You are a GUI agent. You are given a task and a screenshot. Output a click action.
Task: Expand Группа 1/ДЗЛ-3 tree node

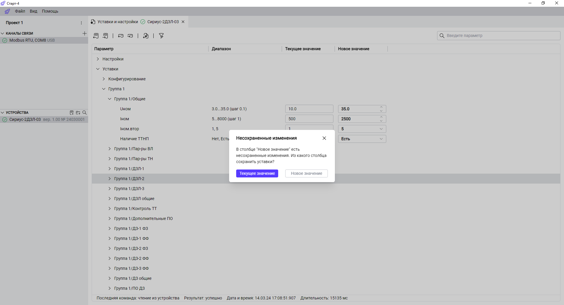[x=110, y=189]
